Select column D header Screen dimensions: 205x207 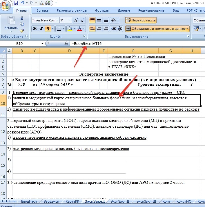[69, 51]
